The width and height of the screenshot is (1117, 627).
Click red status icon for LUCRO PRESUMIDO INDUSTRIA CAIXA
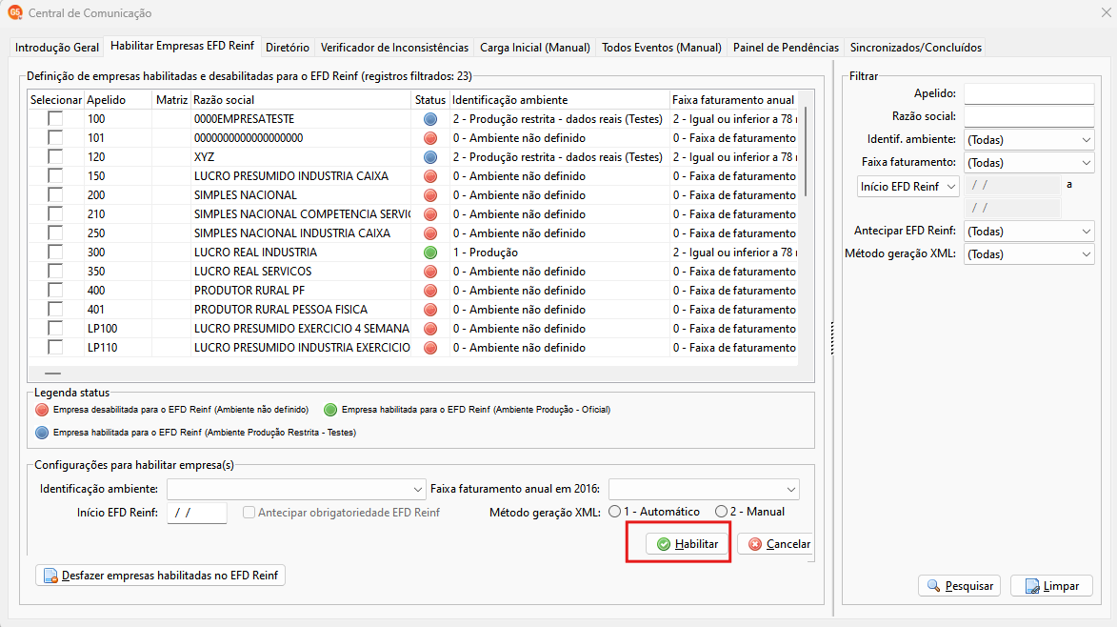(430, 176)
